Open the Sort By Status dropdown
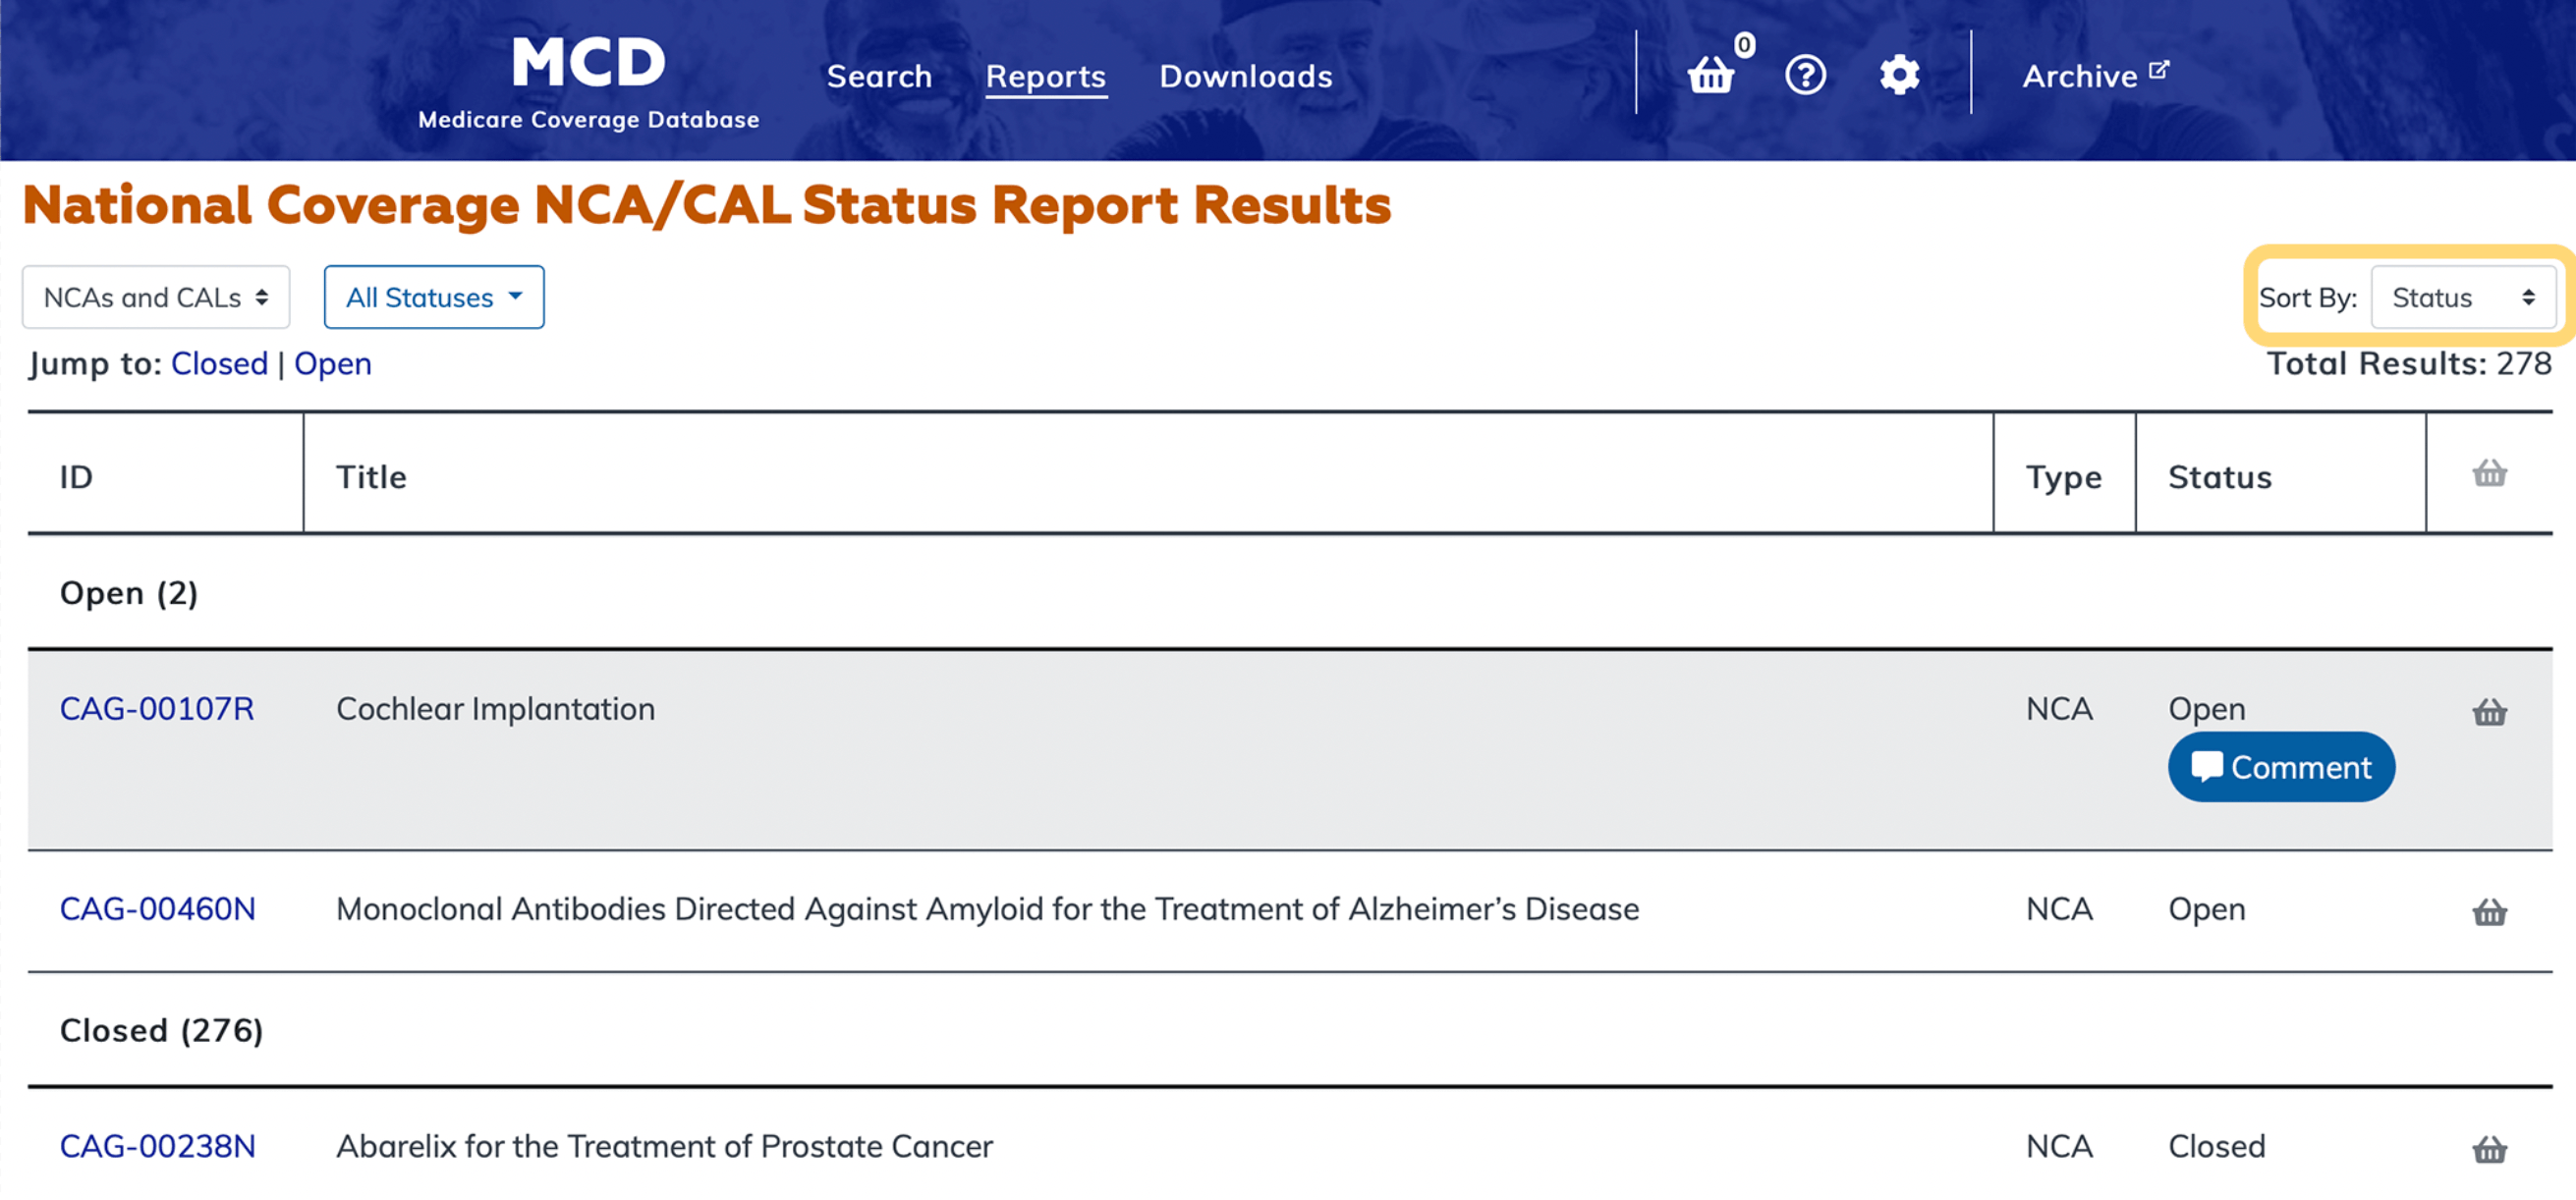This screenshot has height=1200, width=2576. point(2462,297)
